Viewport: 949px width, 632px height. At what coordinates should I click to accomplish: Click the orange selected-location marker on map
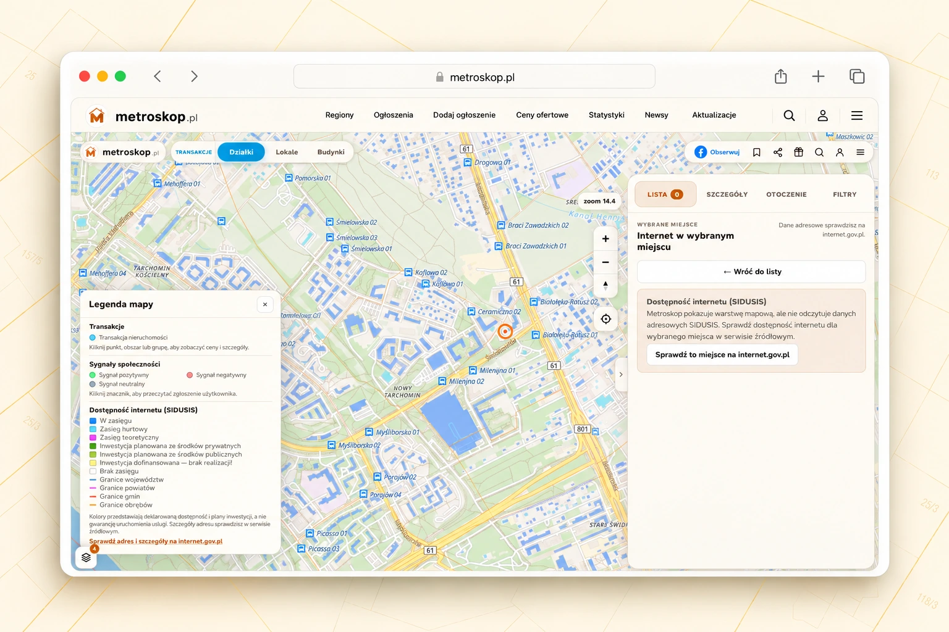(x=505, y=331)
